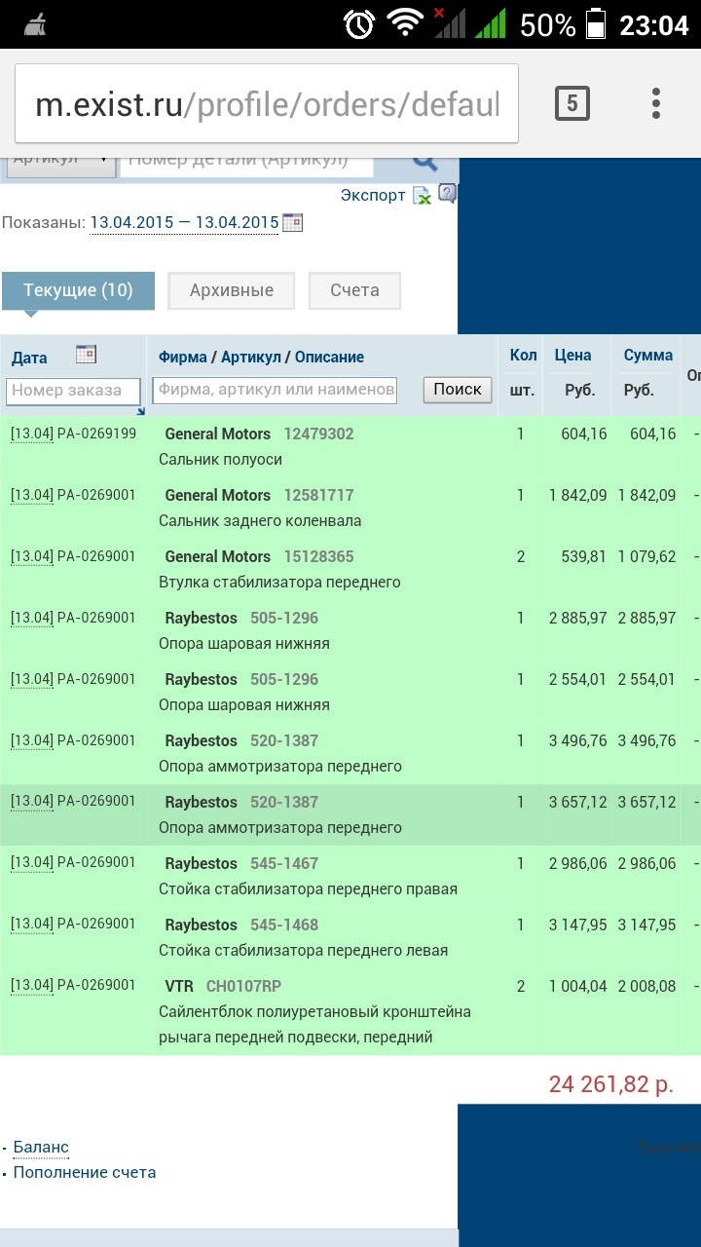
Task: Sort by Описание header link
Action: tap(329, 358)
